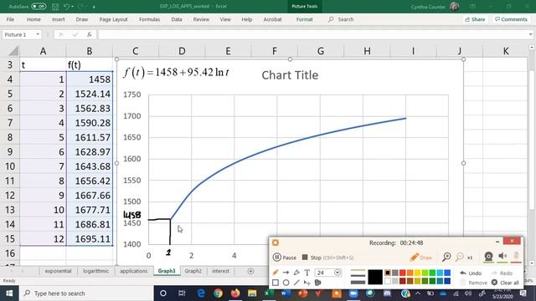
Task: Click Clear all in recorder panel
Action: click(x=505, y=283)
